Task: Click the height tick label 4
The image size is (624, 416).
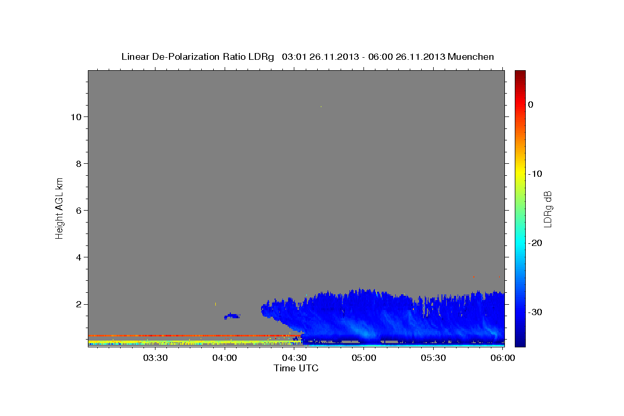Action: (x=77, y=257)
